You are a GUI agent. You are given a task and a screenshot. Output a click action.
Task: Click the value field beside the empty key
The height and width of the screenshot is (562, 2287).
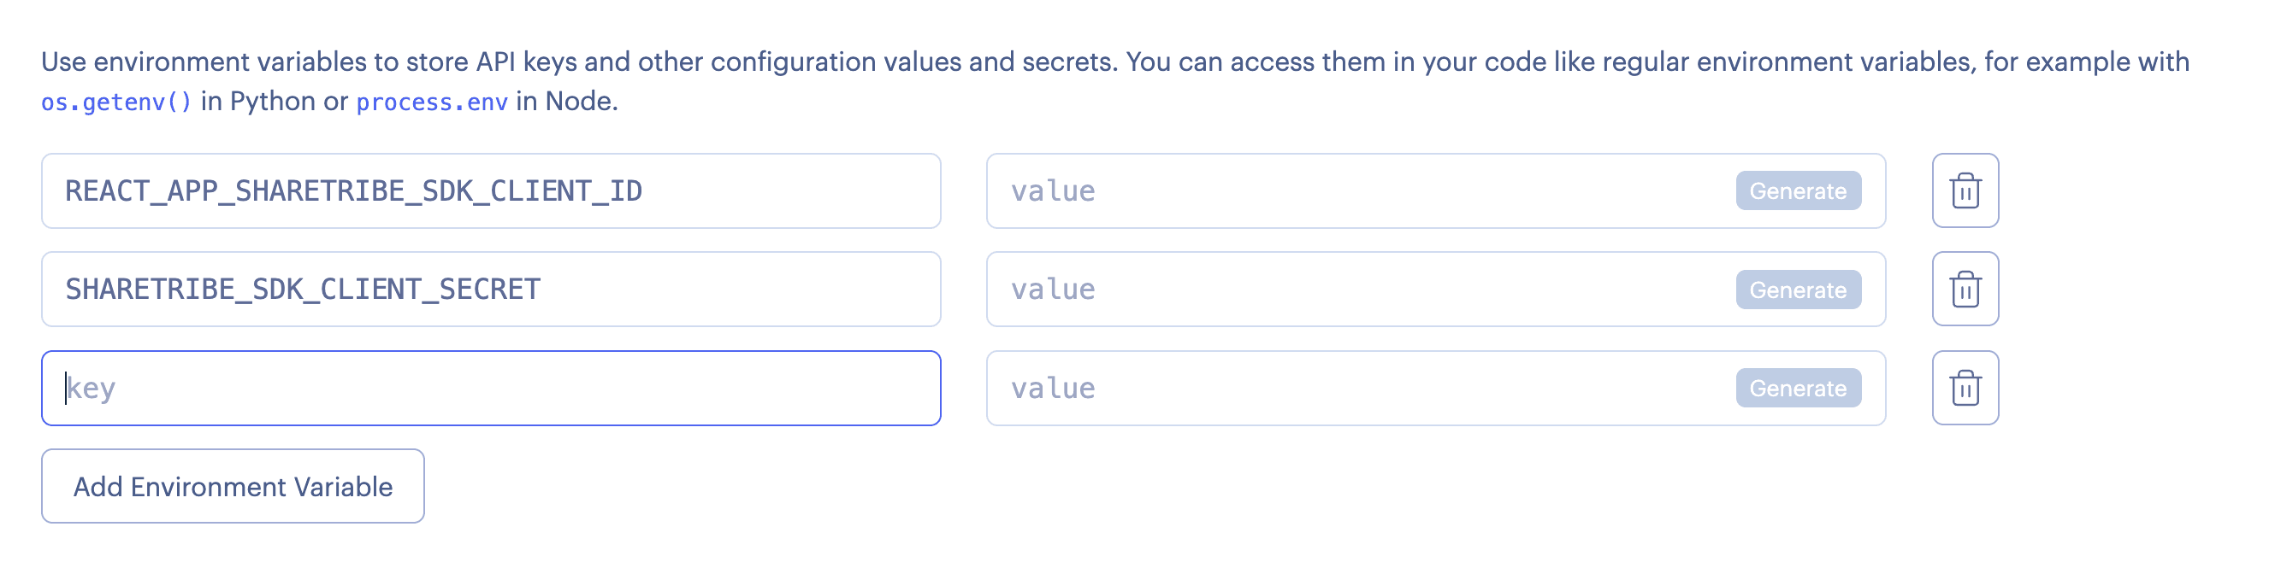(1358, 389)
